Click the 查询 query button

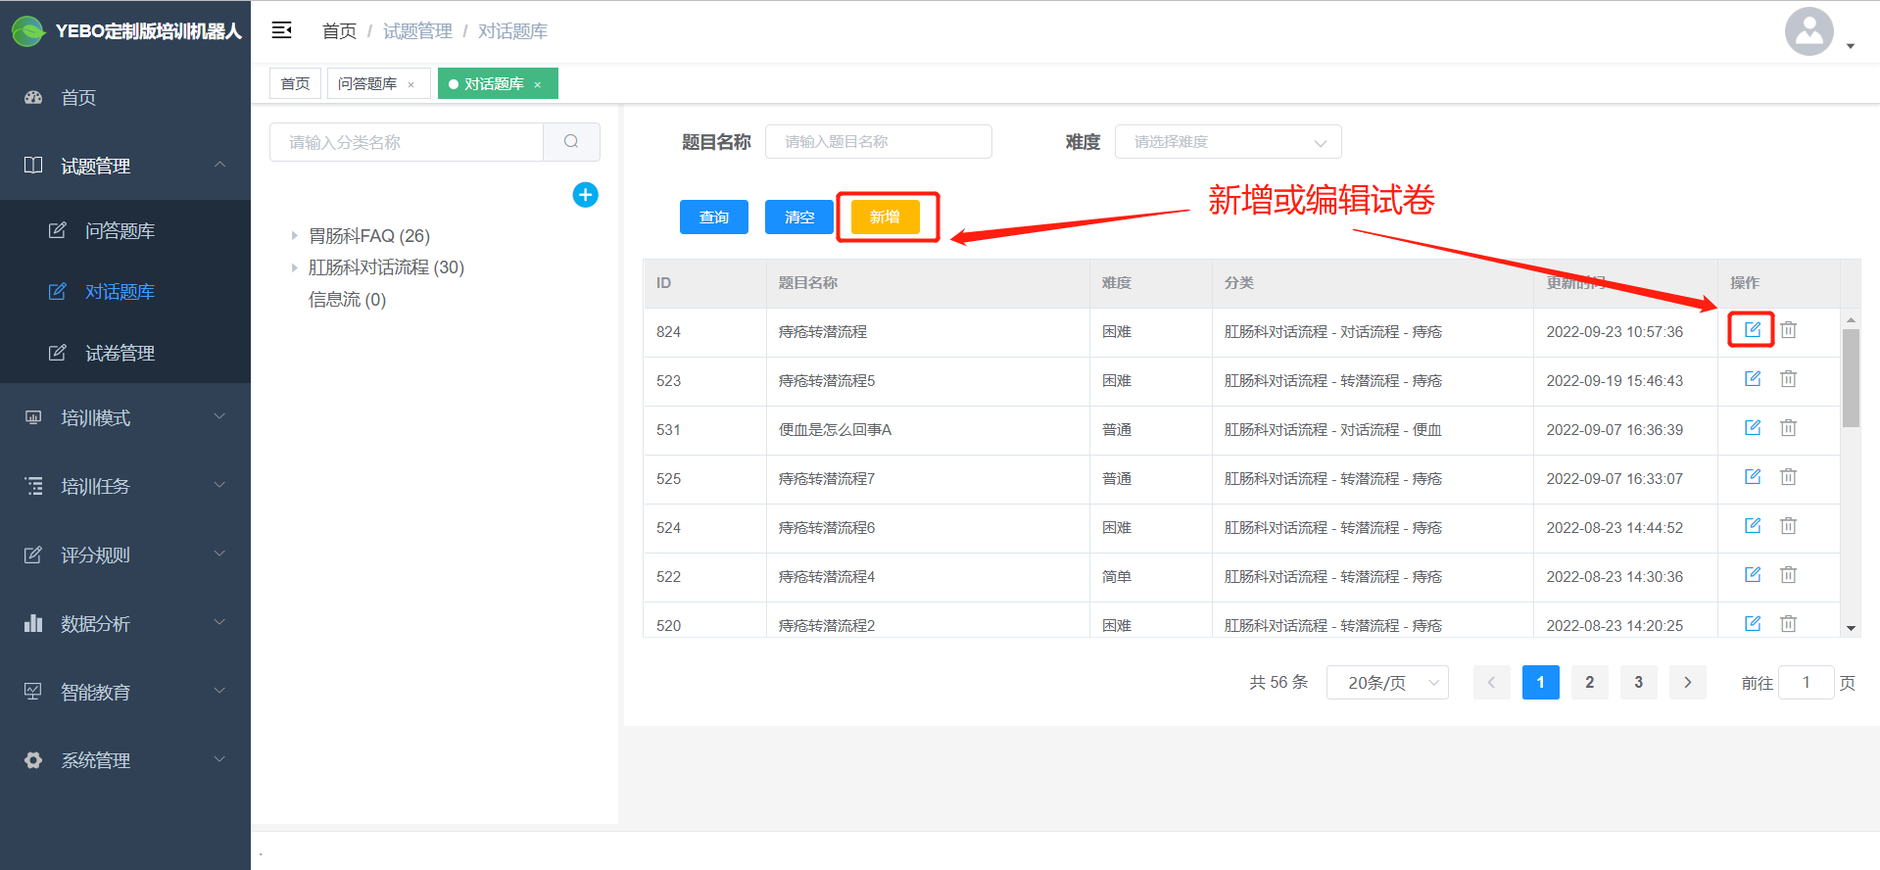(714, 217)
